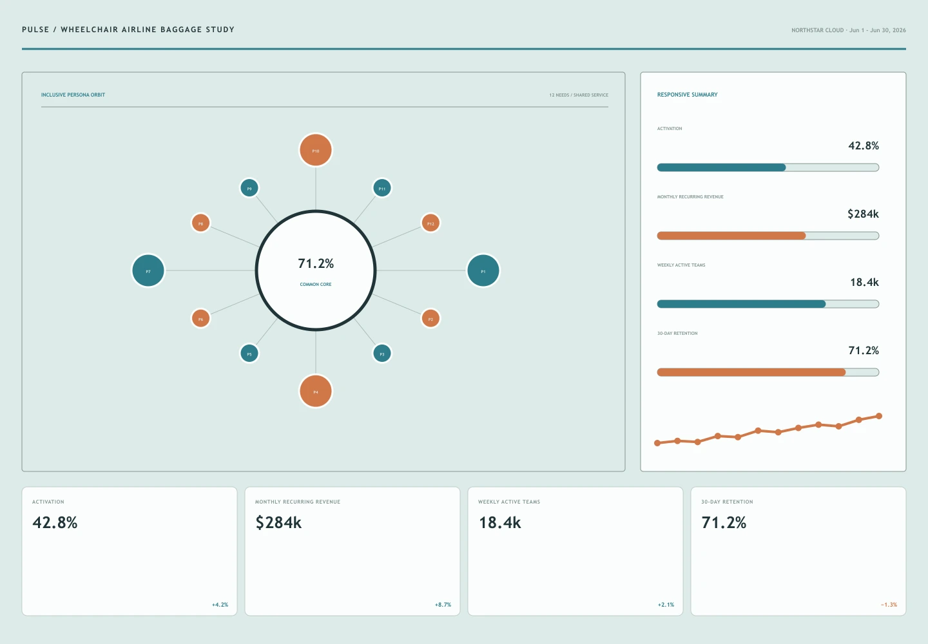Click the Activation progress bar

click(768, 167)
